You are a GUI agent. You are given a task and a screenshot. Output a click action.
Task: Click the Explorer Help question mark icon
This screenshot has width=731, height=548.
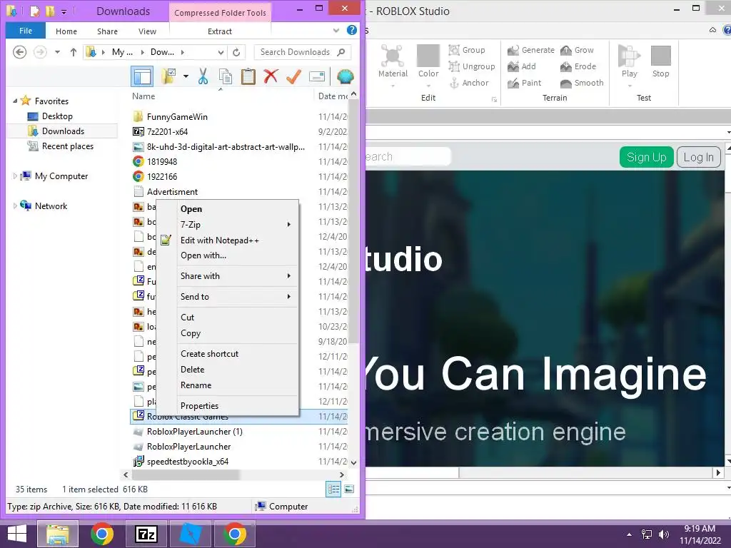point(352,30)
